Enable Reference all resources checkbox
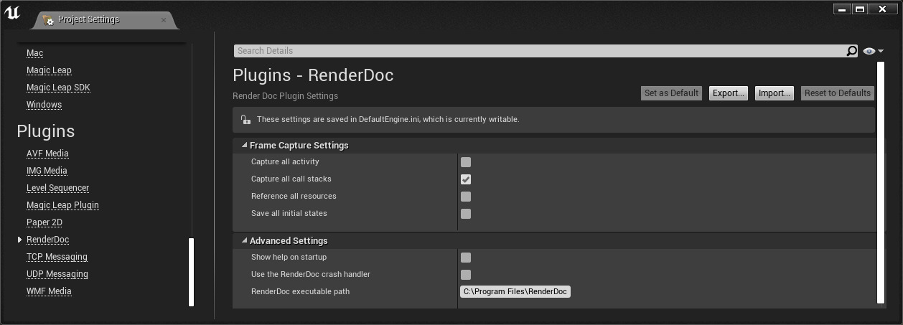903x325 pixels. click(466, 197)
